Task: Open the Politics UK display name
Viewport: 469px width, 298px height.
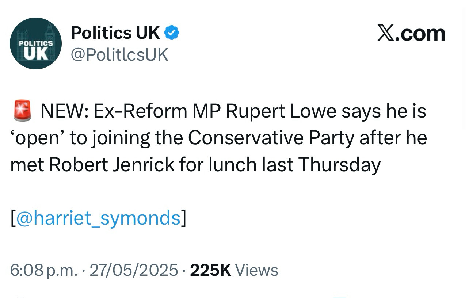Action: (115, 33)
